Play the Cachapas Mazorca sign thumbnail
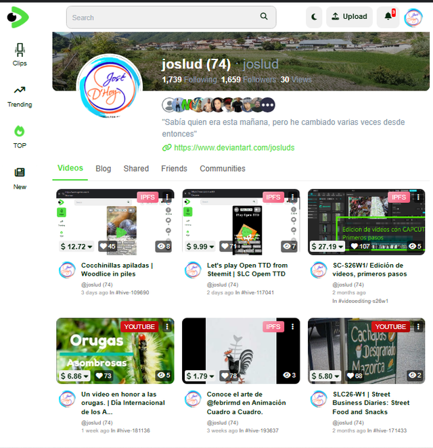Viewport: 433px width, 448px height. 367,351
